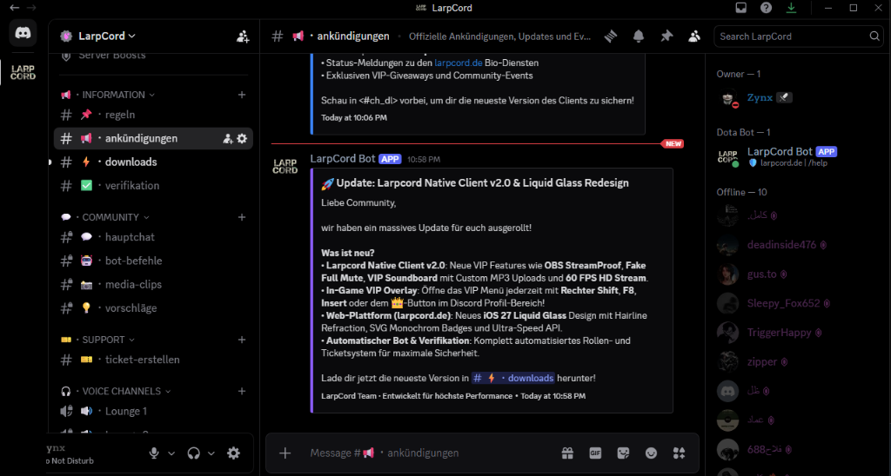Click LarpCord Bot name in message header
The image size is (891, 476).
click(343, 159)
